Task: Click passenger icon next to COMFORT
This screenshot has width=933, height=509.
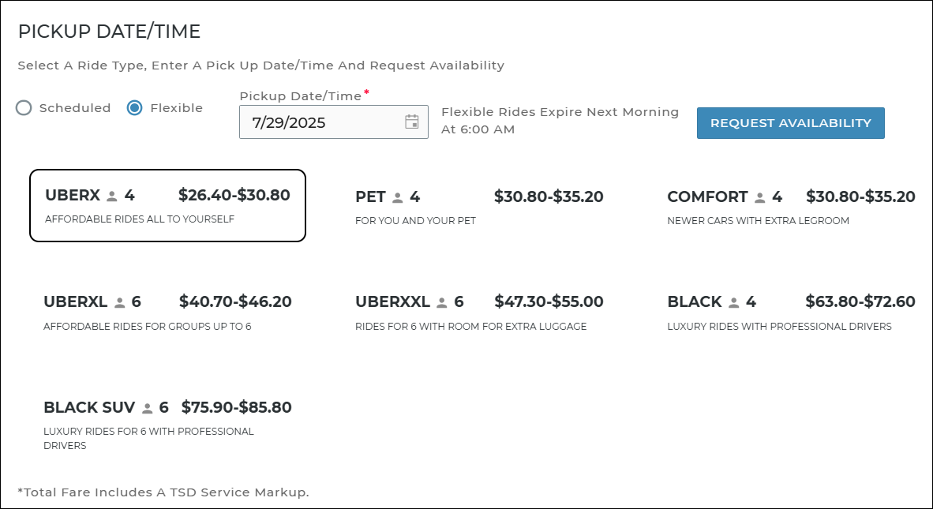Action: 760,197
